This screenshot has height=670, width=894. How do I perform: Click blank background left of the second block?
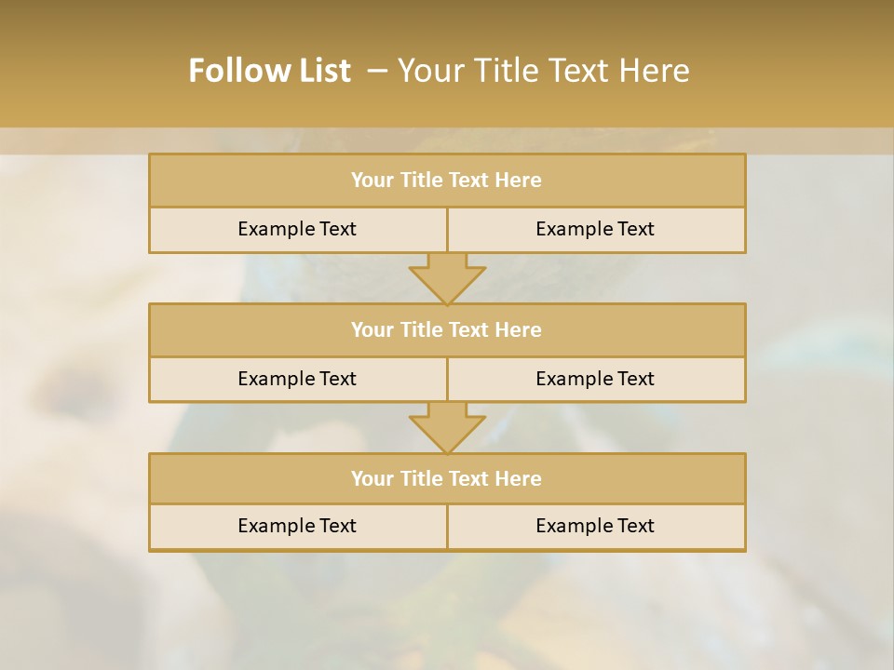coord(74,354)
